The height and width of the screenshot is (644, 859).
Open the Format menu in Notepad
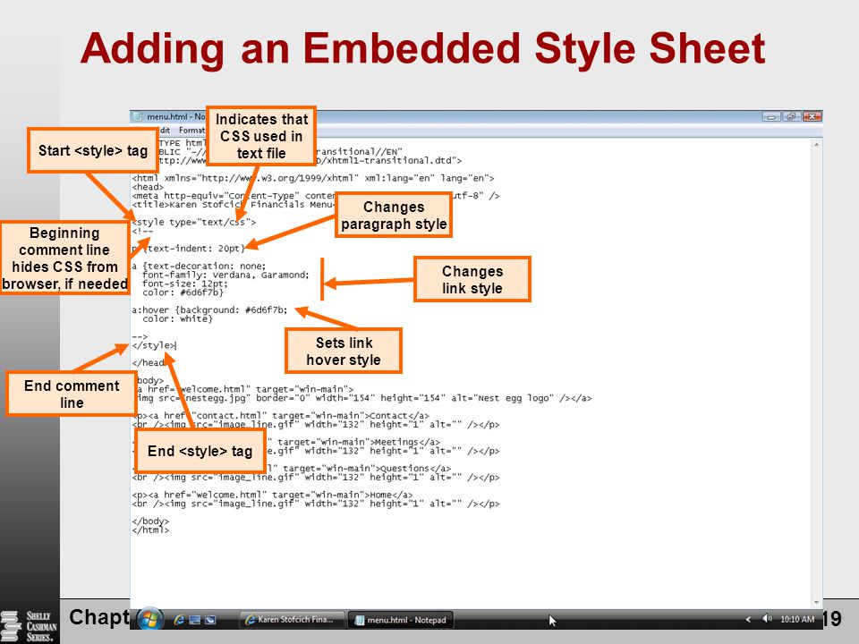(x=191, y=131)
